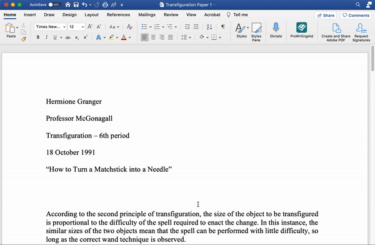Image resolution: width=375 pixels, height=245 pixels.
Task: Decrease the font size
Action: pyautogui.click(x=99, y=26)
